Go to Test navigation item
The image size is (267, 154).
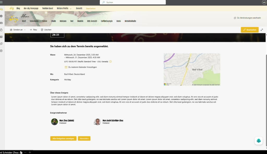click(x=72, y=21)
